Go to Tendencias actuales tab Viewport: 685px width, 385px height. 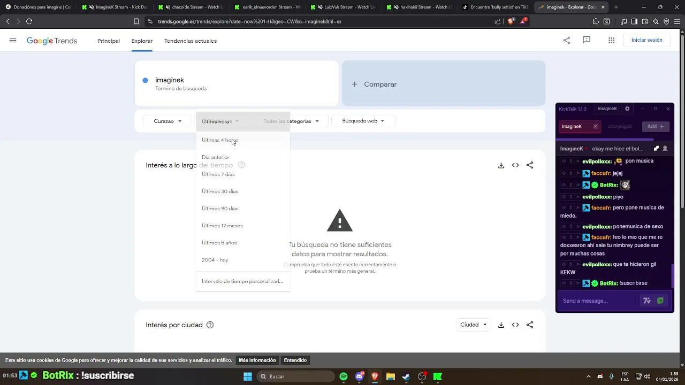point(191,41)
